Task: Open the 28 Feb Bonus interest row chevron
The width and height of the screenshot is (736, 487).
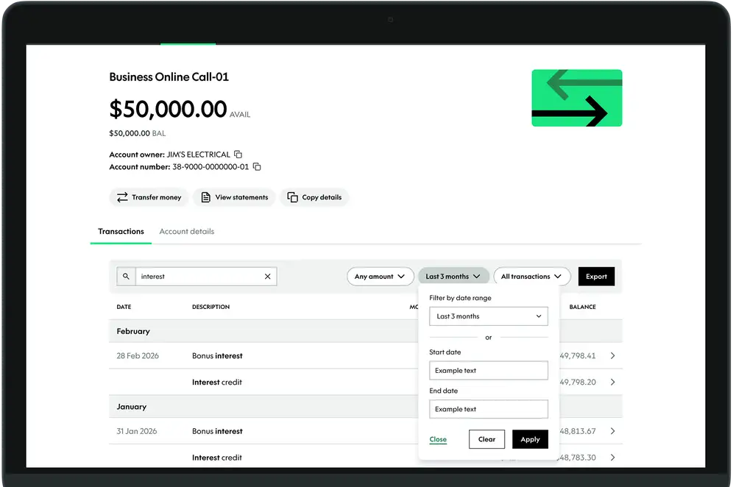Action: (612, 355)
